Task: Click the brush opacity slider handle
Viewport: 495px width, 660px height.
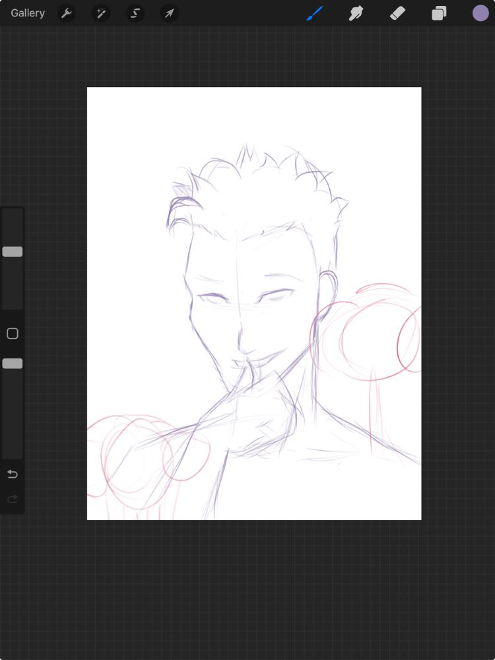Action: (x=12, y=364)
